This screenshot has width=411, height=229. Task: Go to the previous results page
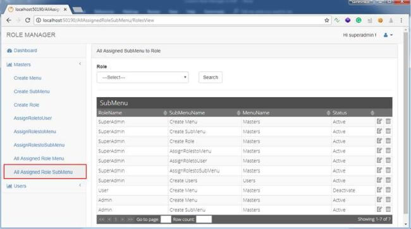pos(109,220)
